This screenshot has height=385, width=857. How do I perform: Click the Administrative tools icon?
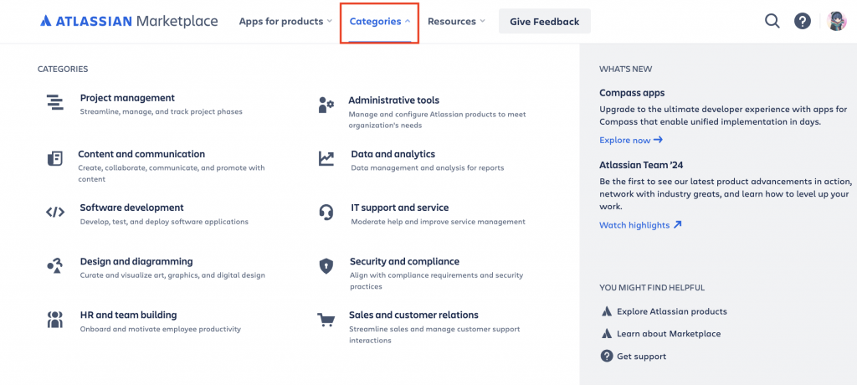[x=326, y=105]
